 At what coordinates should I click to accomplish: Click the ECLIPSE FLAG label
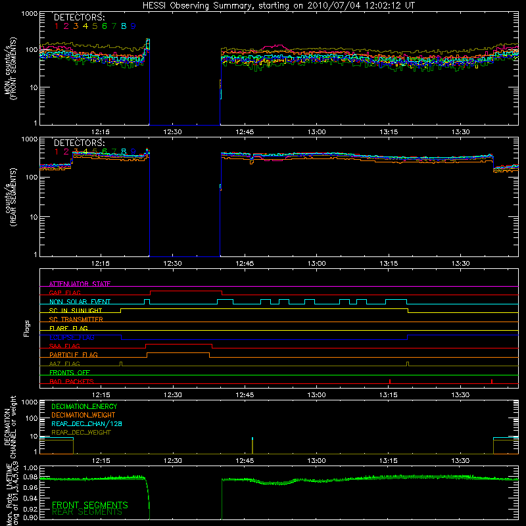72,337
